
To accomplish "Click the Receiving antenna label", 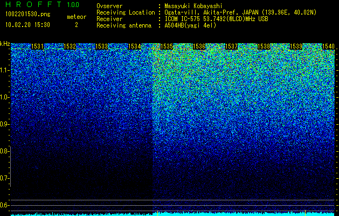I will [124, 25].
